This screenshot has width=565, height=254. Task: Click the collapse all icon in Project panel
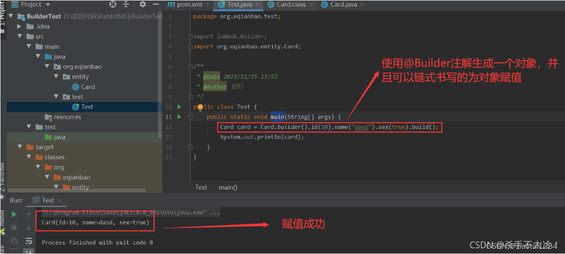pos(126,4)
